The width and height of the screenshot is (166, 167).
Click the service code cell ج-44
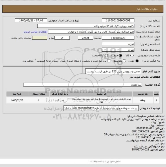143,100
